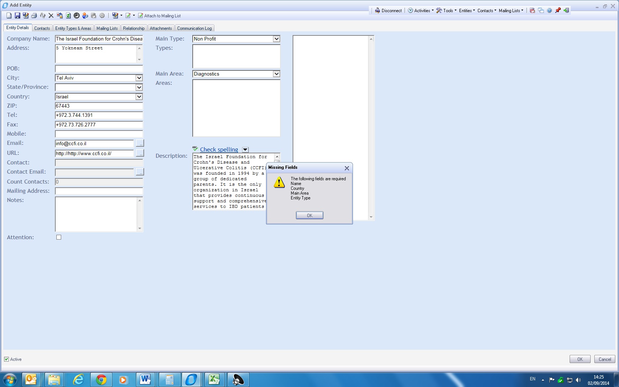Create a new blank entity record
Viewport: 619px width, 387px height.
pyautogui.click(x=9, y=15)
